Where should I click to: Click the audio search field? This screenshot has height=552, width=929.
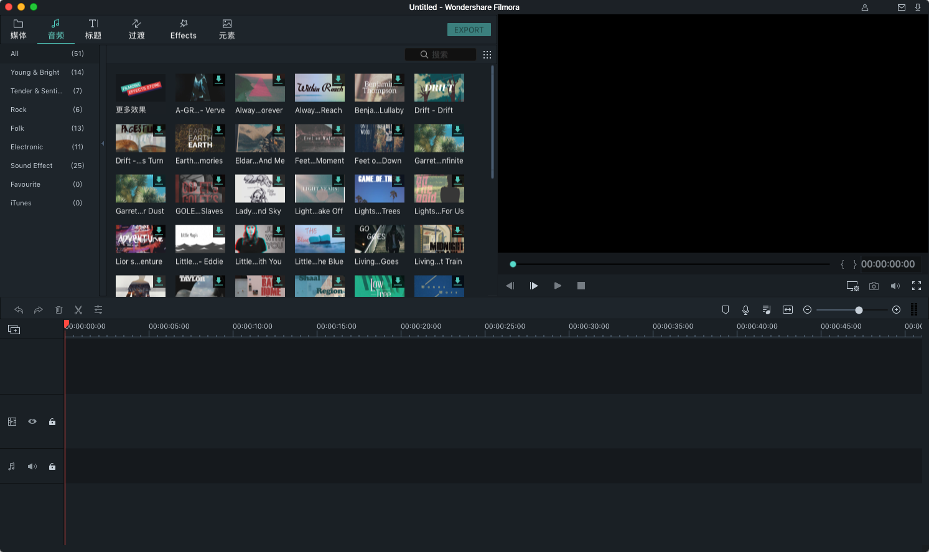(441, 55)
